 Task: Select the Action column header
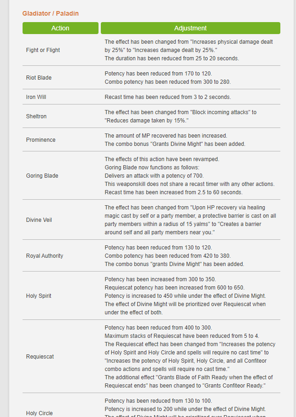(60, 28)
